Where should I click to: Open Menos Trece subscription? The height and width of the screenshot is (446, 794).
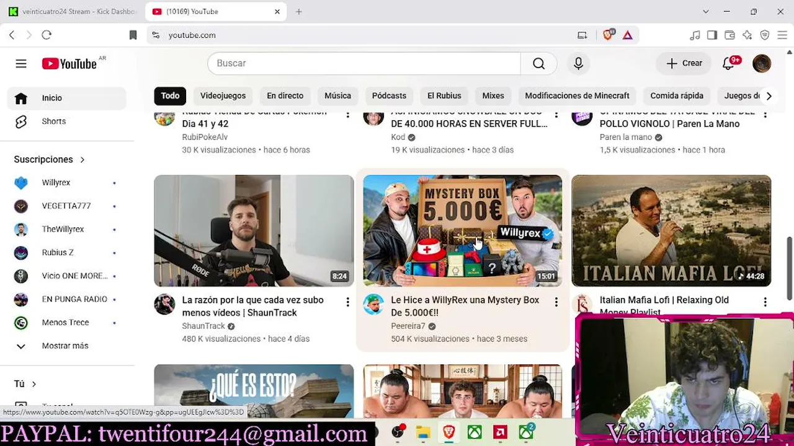(67, 323)
